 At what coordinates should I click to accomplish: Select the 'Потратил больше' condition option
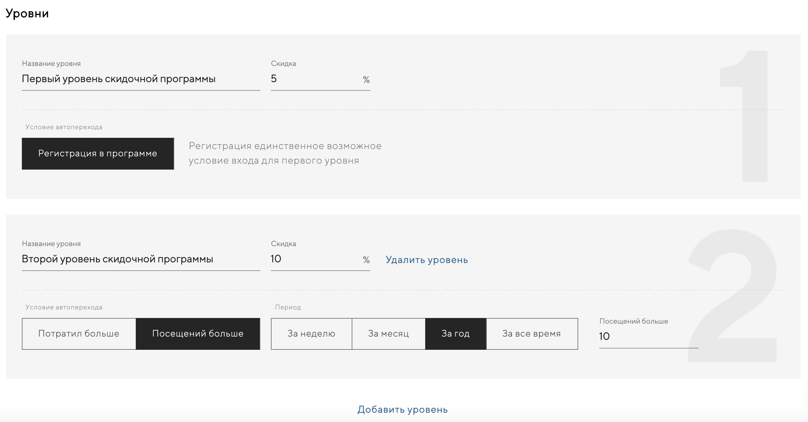pos(79,334)
